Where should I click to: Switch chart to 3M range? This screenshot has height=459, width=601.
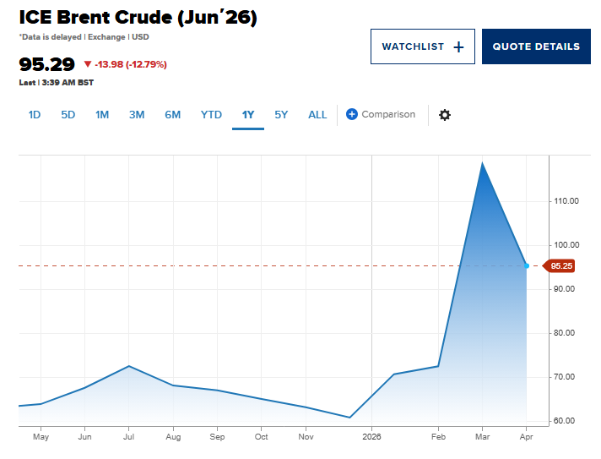[137, 115]
